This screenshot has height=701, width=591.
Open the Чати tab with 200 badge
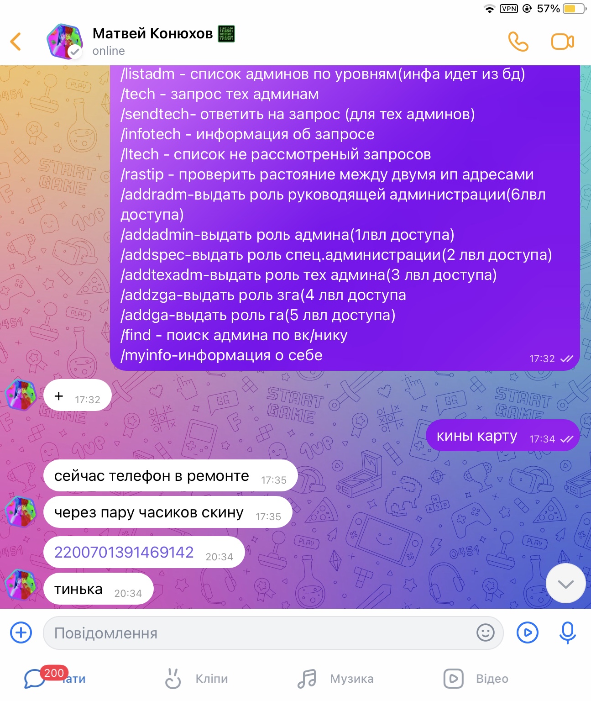click(55, 679)
